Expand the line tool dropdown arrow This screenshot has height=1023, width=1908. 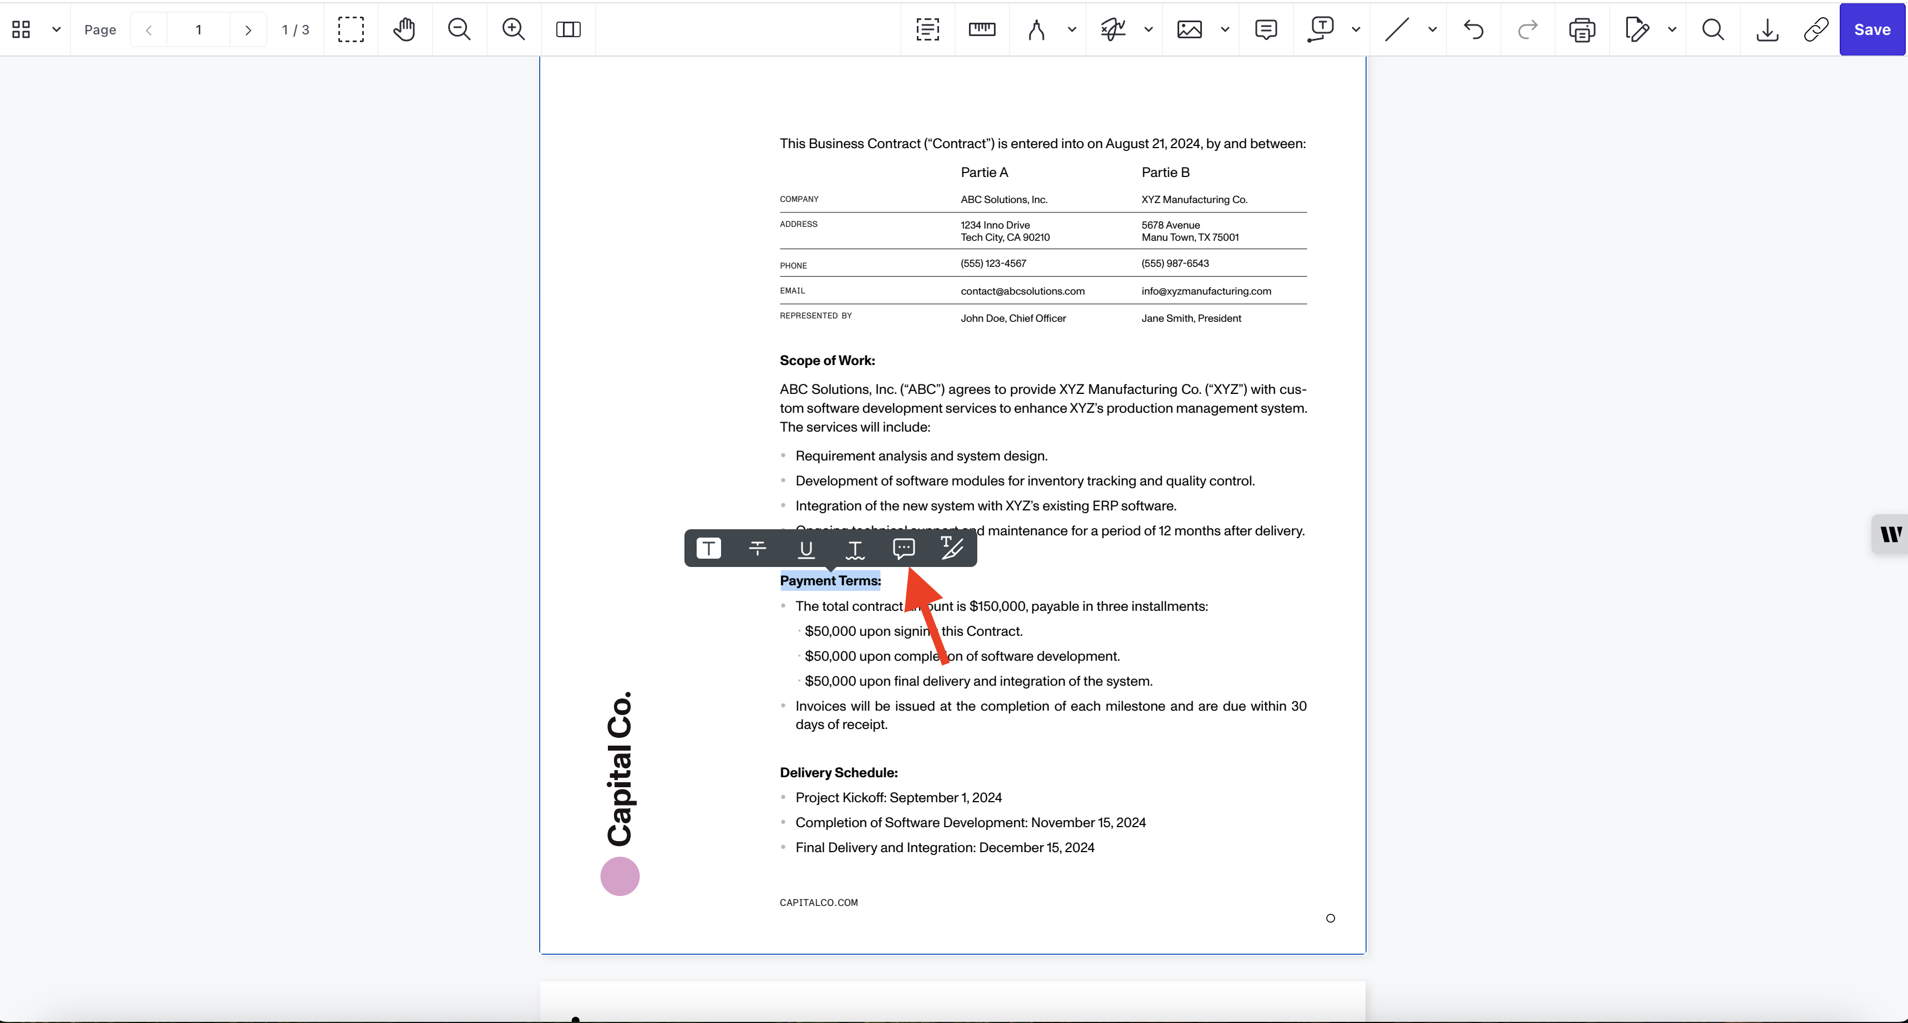1433,29
